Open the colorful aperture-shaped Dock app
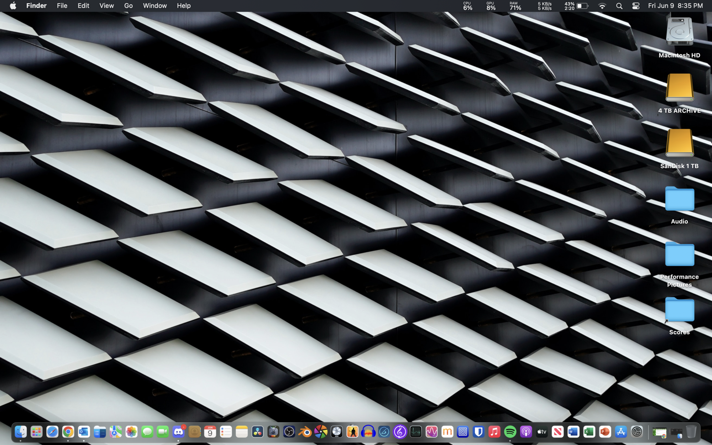This screenshot has width=712, height=445. [321, 432]
